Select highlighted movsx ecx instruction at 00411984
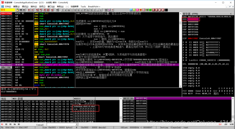Image resolution: width=235 pixels, height=129 pixels. [90, 65]
